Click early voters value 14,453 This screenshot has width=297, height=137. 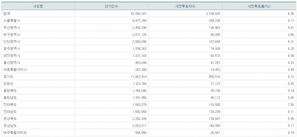coord(215,70)
